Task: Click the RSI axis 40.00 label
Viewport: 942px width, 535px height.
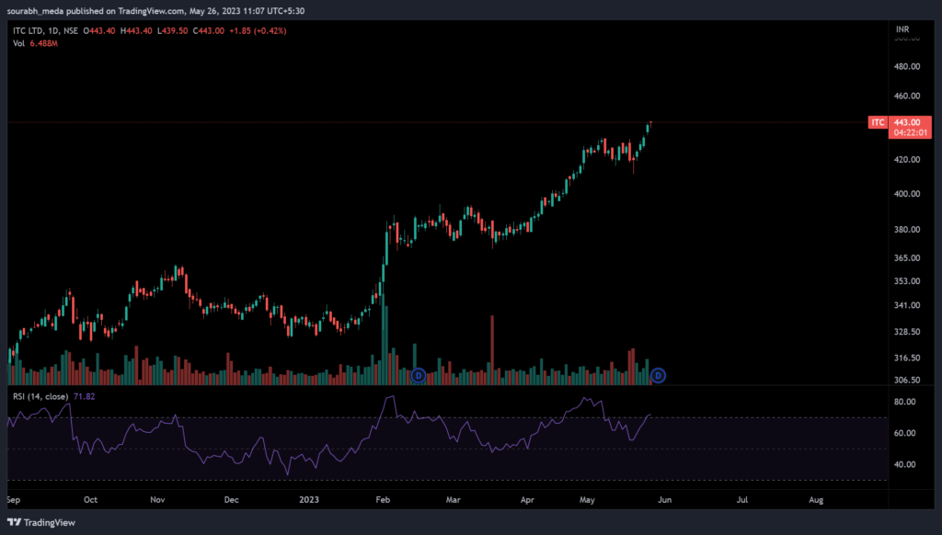Action: tap(905, 464)
